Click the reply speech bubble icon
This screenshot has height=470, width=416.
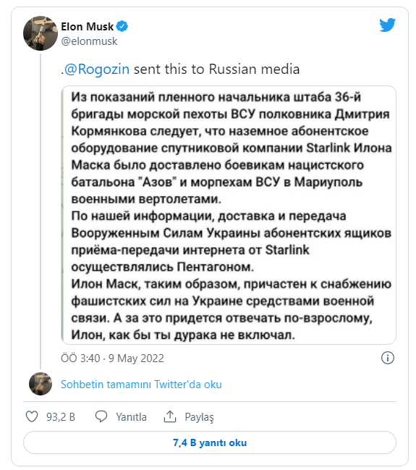[101, 416]
